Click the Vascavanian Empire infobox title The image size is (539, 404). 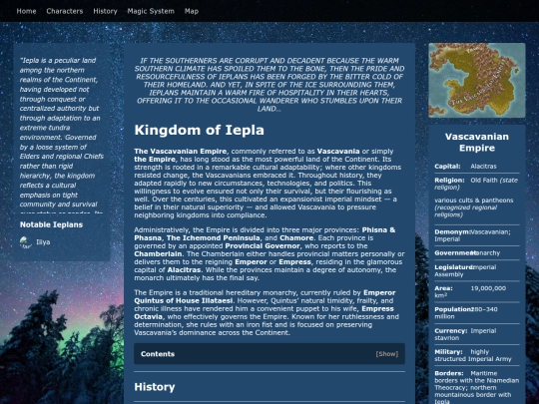[x=477, y=143]
